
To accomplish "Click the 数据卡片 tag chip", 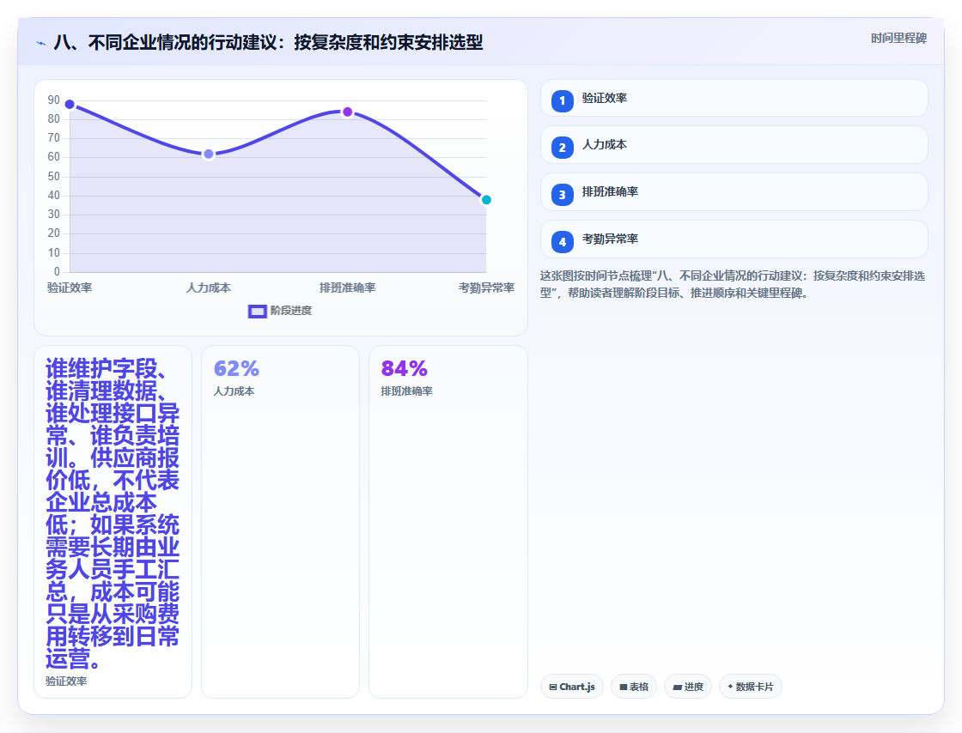I will [x=751, y=687].
